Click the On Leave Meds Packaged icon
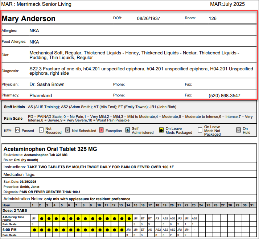This screenshot has width=259, height=239. click(x=161, y=130)
